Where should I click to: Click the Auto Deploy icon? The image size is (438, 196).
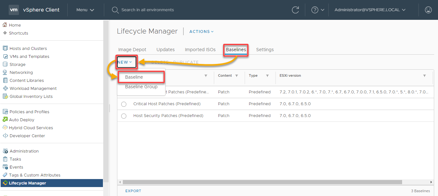pyautogui.click(x=5, y=120)
